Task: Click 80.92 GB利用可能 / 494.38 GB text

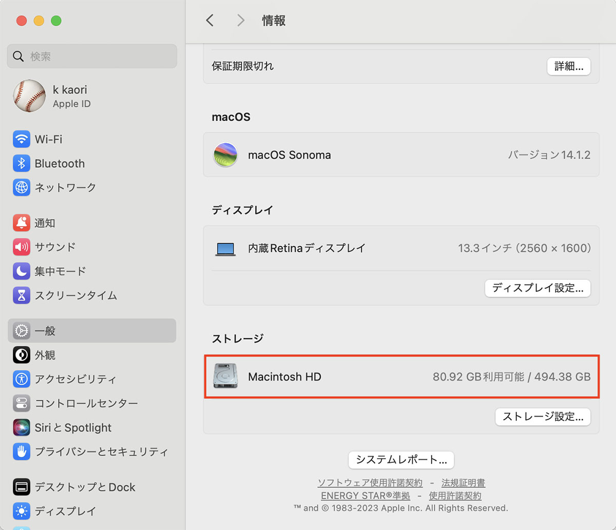Action: click(x=512, y=377)
